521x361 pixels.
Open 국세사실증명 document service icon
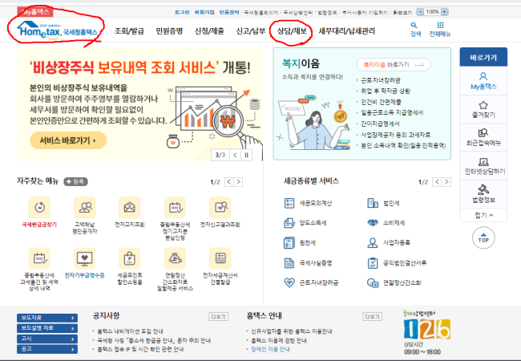click(x=289, y=263)
